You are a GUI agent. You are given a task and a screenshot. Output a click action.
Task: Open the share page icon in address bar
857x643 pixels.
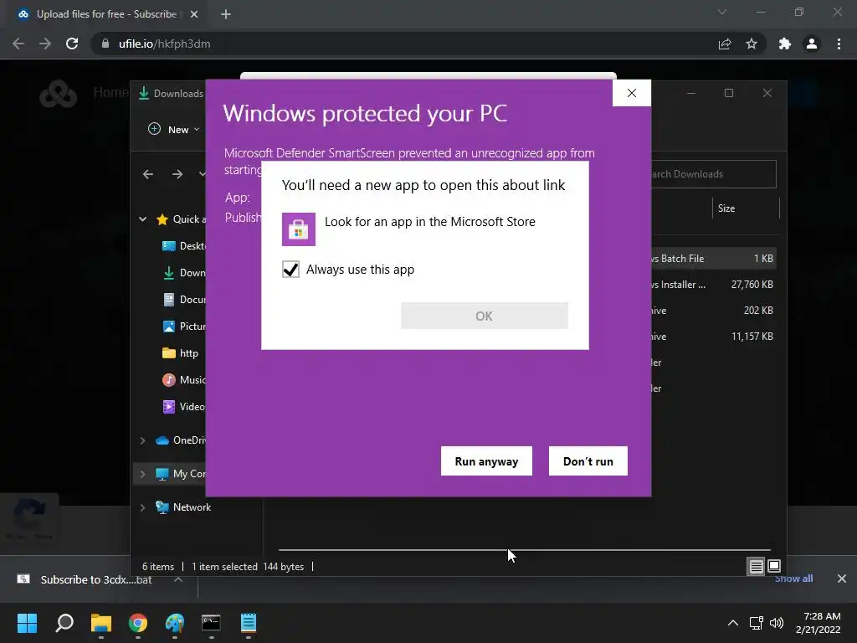click(725, 44)
